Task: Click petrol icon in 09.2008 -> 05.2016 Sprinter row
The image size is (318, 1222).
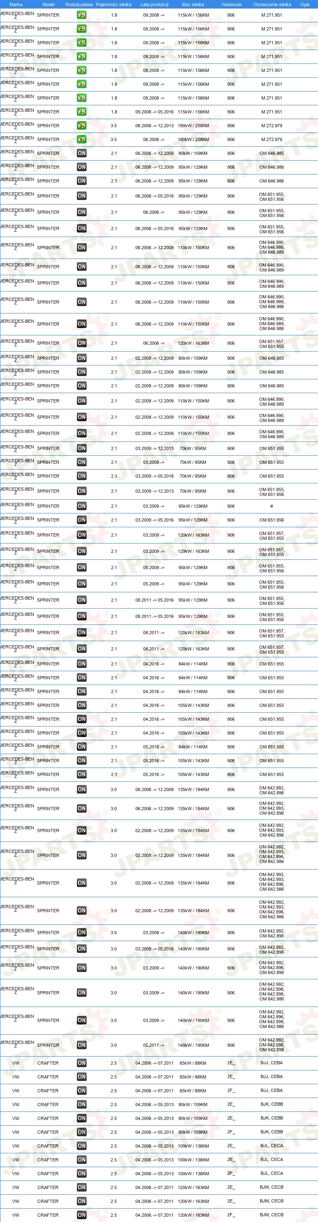Action: 82,112
